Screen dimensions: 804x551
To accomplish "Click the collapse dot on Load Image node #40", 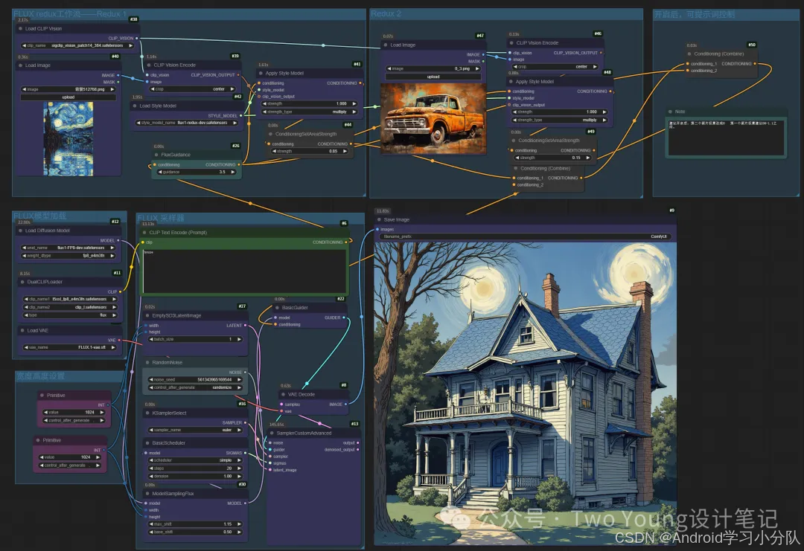I will coord(21,65).
